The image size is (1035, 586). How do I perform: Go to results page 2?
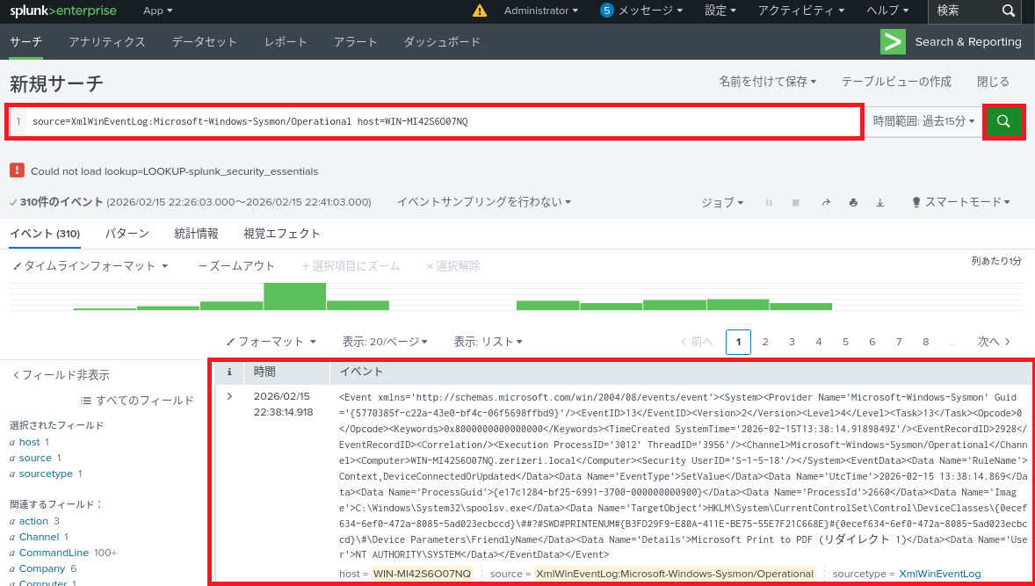coord(765,342)
